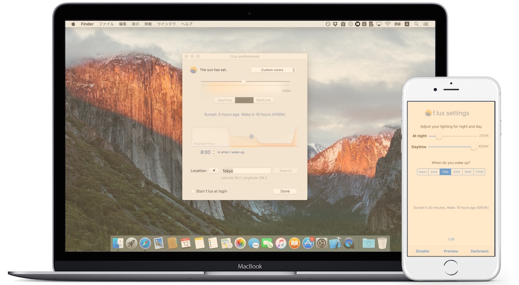Select Dawn wake time on iPhone
The width and height of the screenshot is (519, 285).
(x=422, y=172)
